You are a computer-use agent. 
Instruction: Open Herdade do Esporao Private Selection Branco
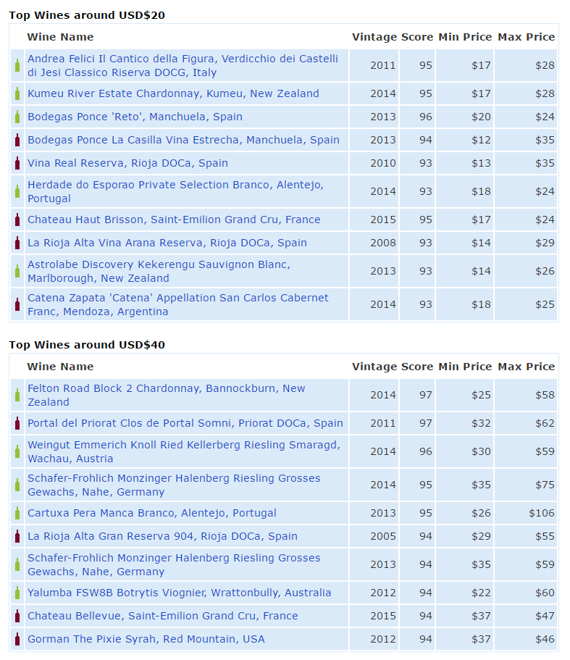click(x=176, y=191)
